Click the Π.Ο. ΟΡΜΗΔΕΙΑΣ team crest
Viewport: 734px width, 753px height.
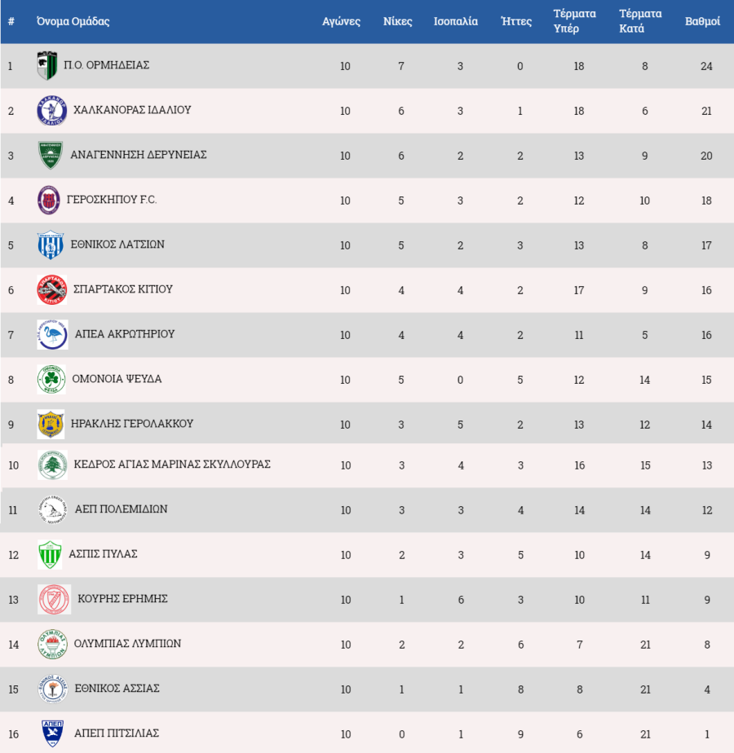47,65
